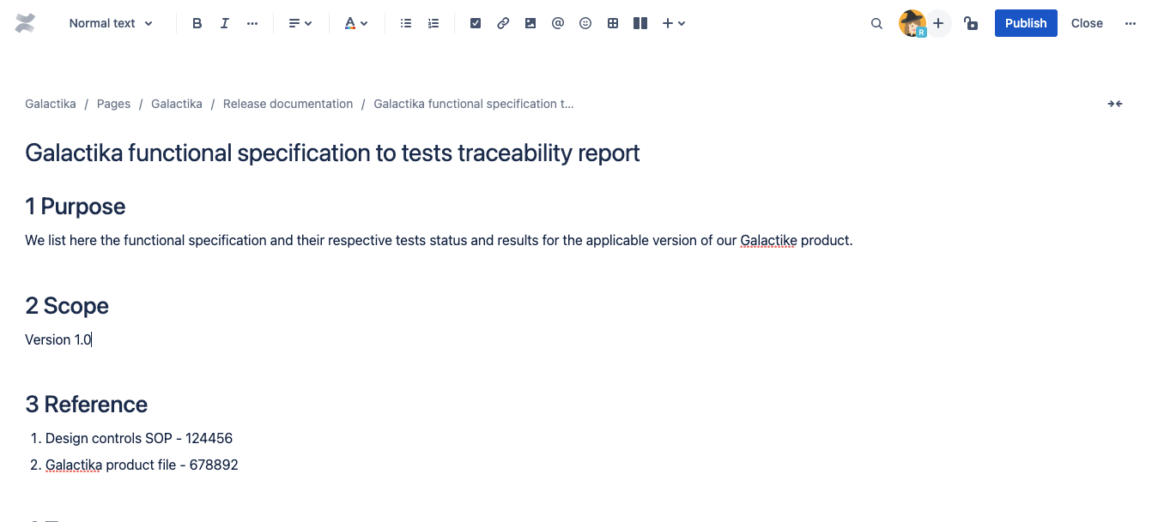1152x522 pixels.
Task: Insert a table
Action: 613,23
